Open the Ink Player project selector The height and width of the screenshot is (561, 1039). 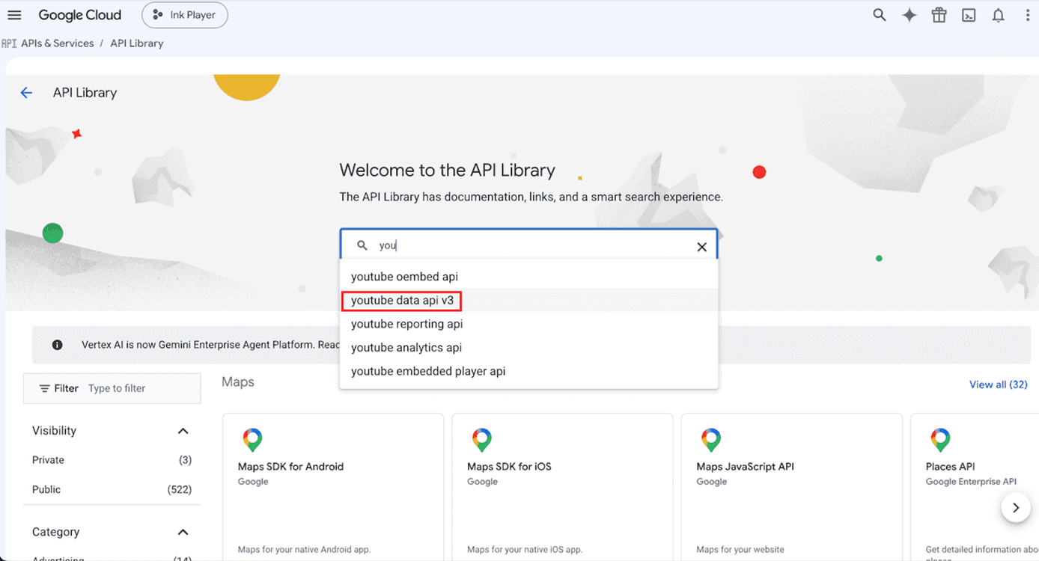(185, 15)
